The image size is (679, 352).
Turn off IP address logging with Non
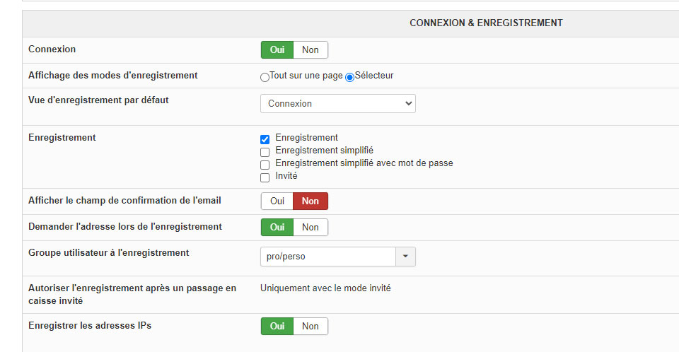click(x=311, y=327)
